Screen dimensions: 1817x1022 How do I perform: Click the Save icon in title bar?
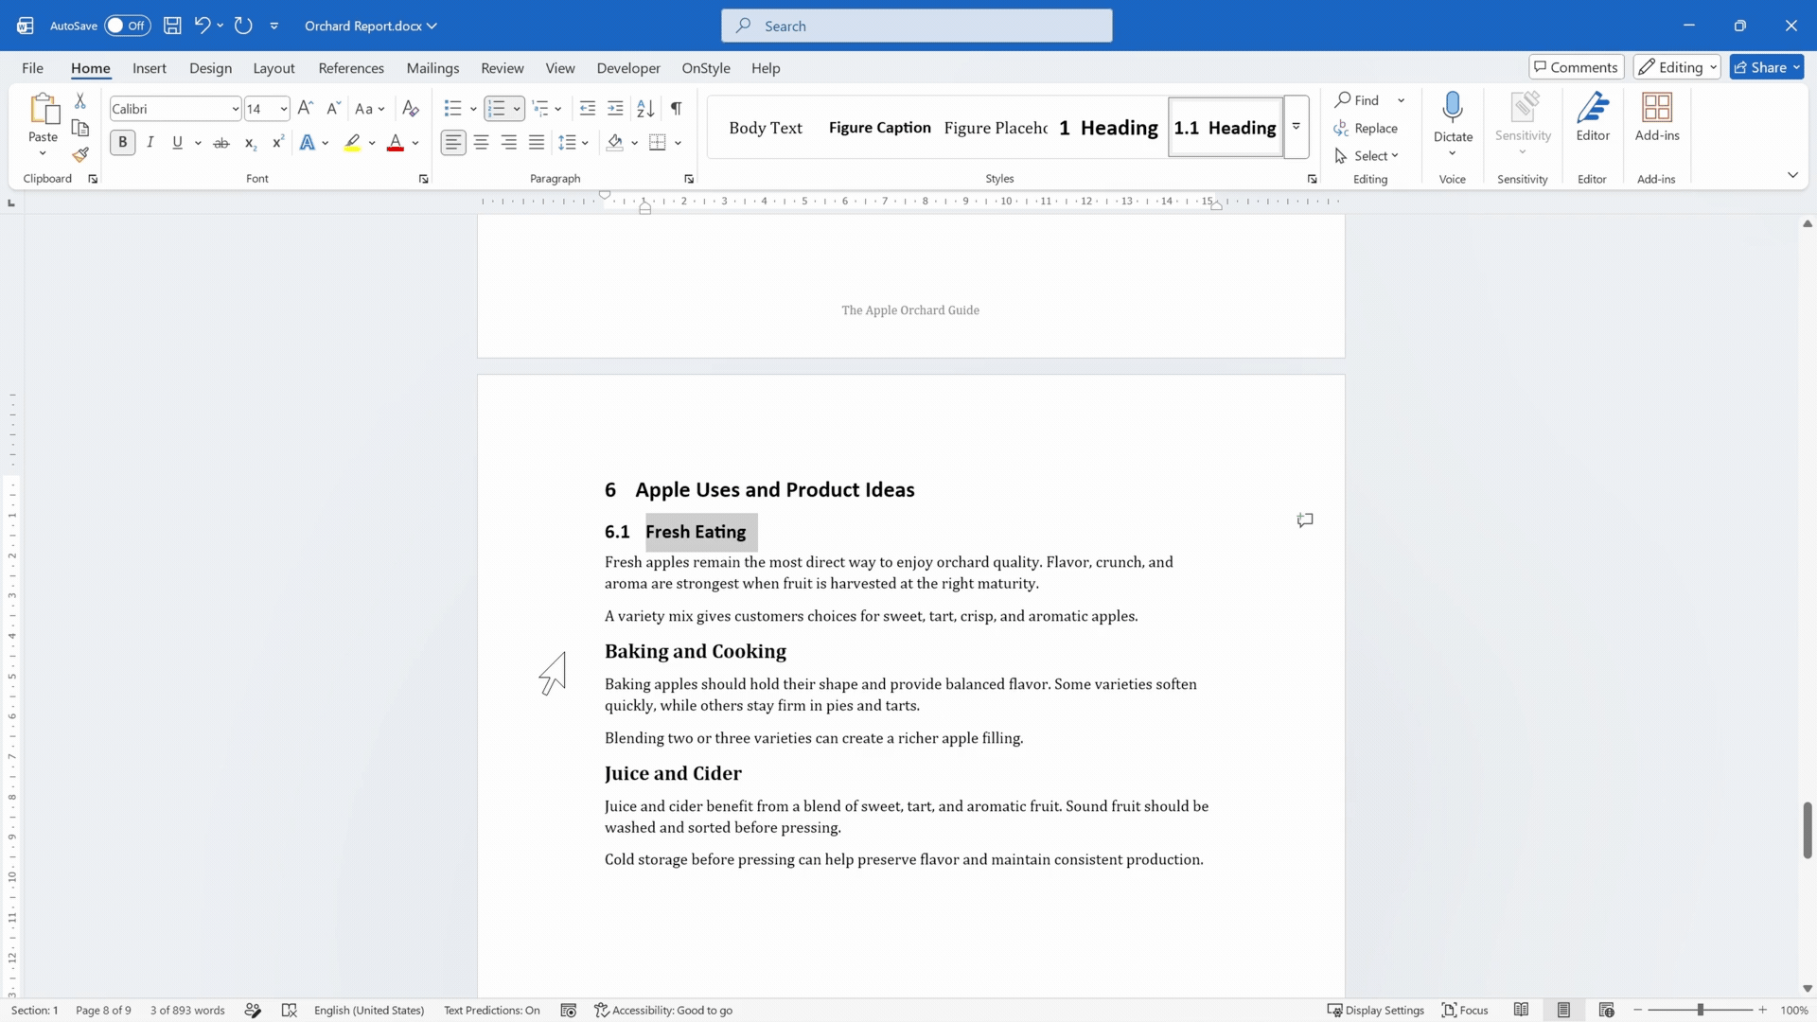pos(172,26)
